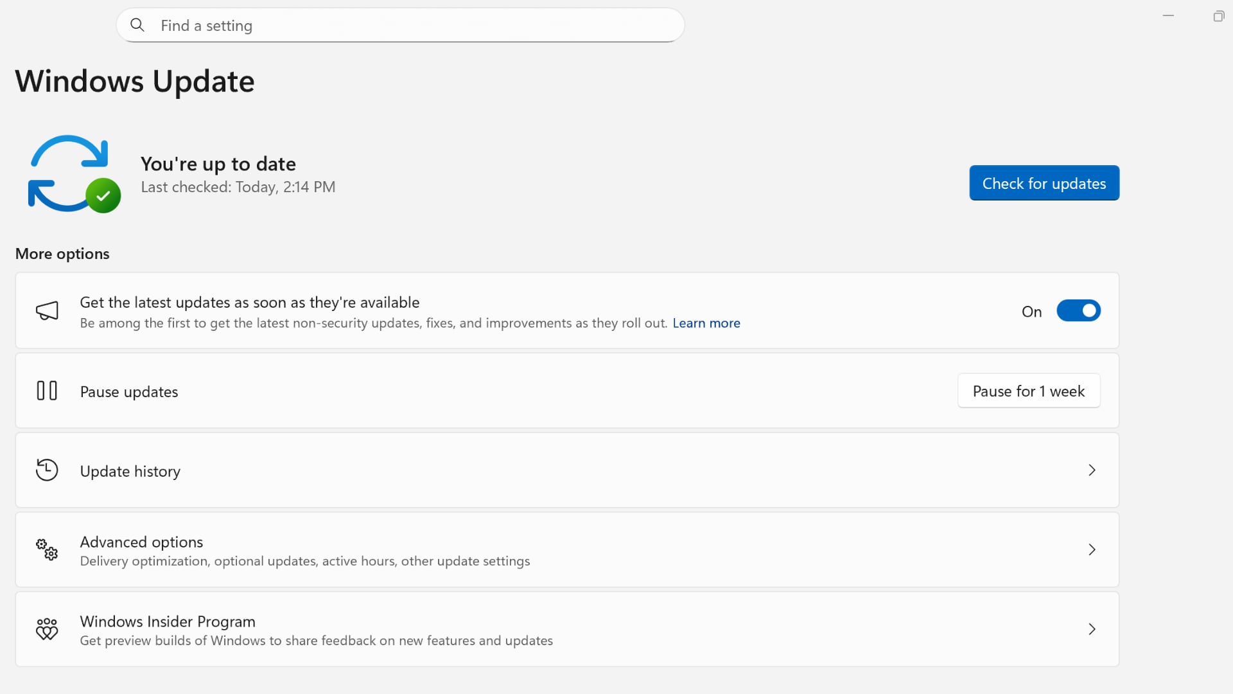Open the Learn more link
The image size is (1233, 694).
706,323
